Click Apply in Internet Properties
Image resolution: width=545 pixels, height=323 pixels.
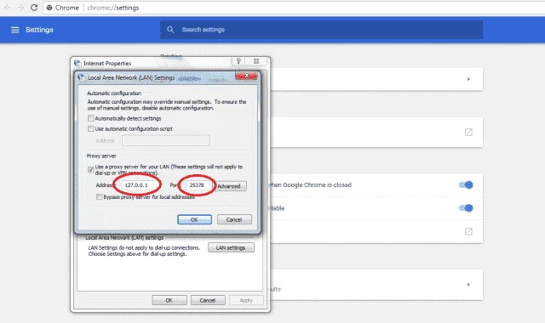click(246, 300)
